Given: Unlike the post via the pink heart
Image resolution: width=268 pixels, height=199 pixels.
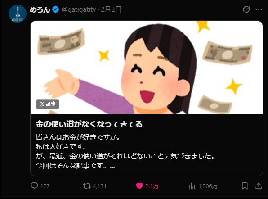Looking at the screenshot, I should pos(139,186).
